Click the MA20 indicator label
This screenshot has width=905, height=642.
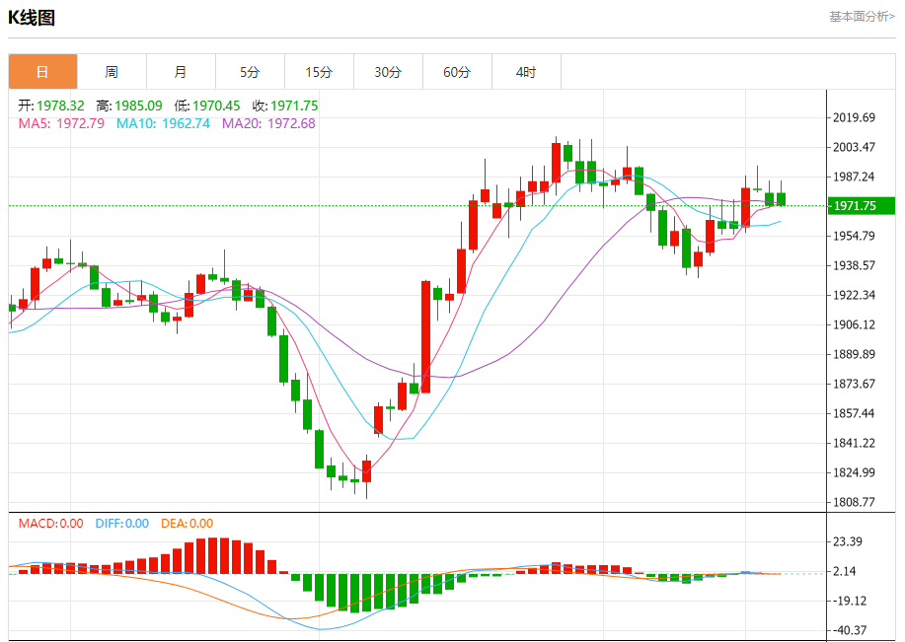268,123
